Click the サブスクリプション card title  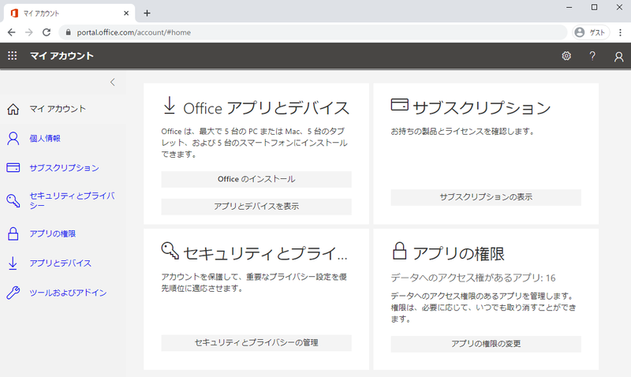(x=482, y=108)
